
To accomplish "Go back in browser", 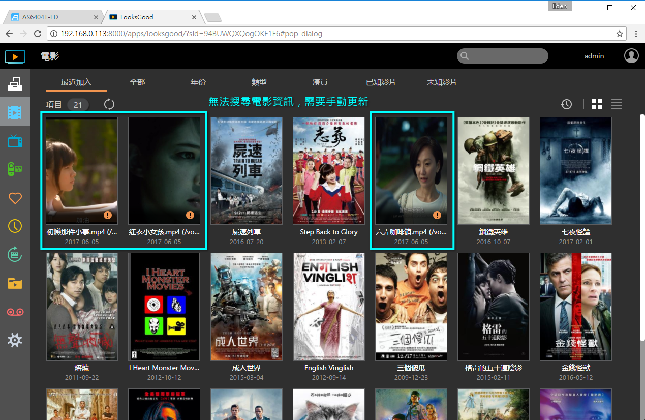I will pos(9,34).
